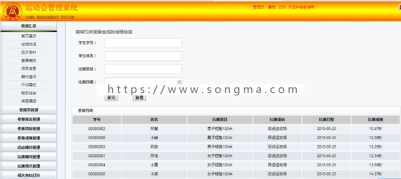Open 信息播报 in the sidebar
This screenshot has width=401, height=179.
[x=29, y=101]
